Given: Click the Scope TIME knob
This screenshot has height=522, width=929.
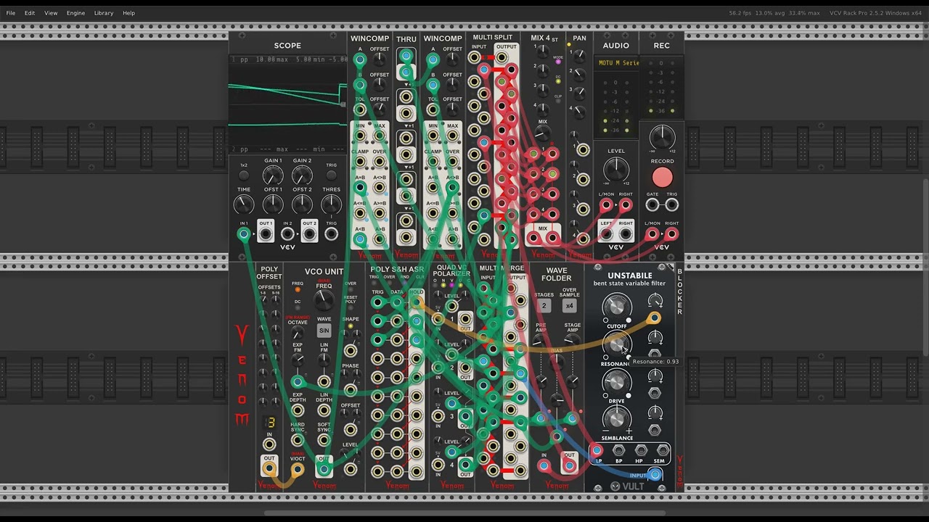Looking at the screenshot, I should click(244, 204).
